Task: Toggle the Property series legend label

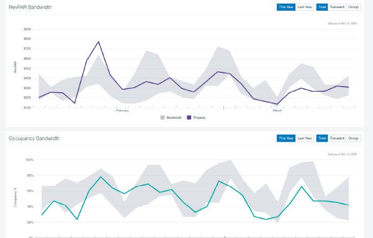Action: [200, 118]
